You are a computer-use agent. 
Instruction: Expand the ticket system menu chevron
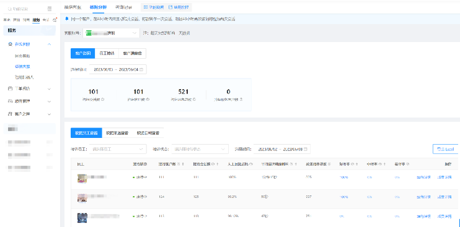click(x=50, y=88)
